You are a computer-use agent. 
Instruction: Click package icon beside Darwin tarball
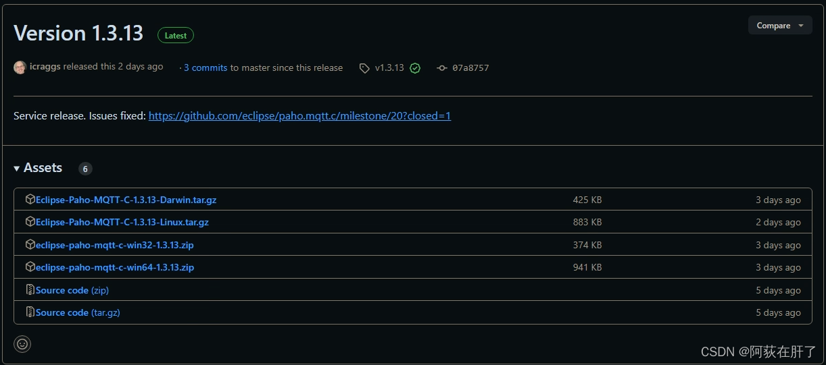tap(30, 200)
